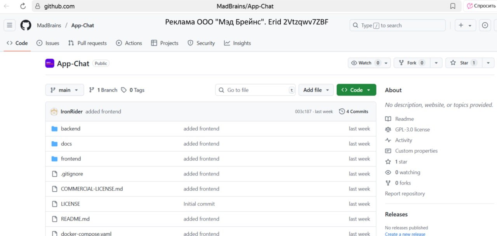This screenshot has width=497, height=236.
Task: Click the Go to file input
Action: tap(255, 90)
